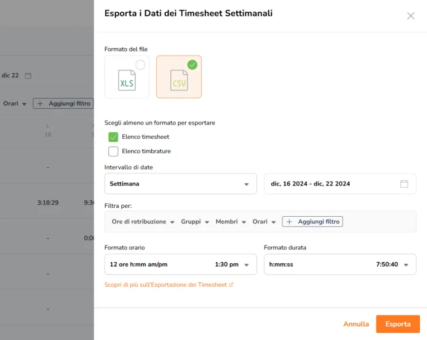Click the XLS file icon
This screenshot has width=427, height=340.
pos(127,80)
